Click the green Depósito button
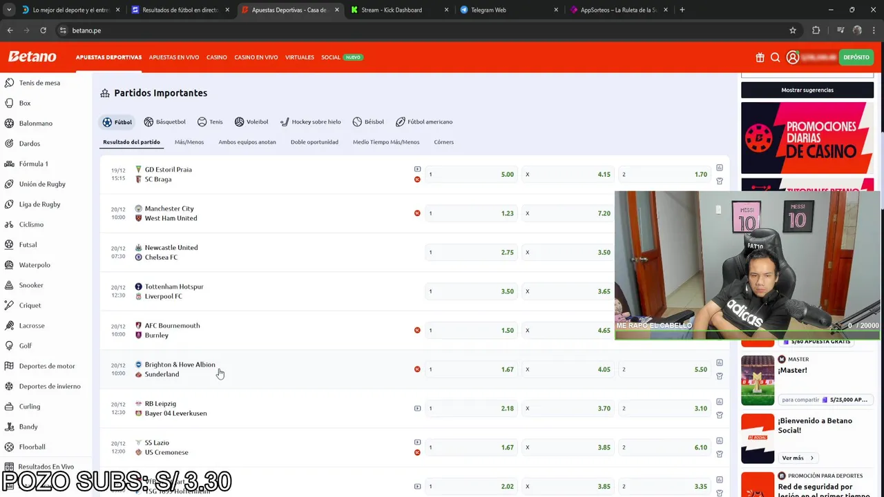Image resolution: width=884 pixels, height=497 pixels. tap(856, 57)
